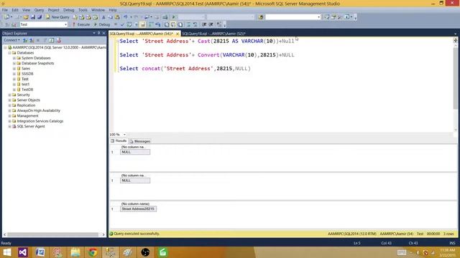Click the Database Engine Query icon
Screen dimensions: 460x258
coord(75,17)
